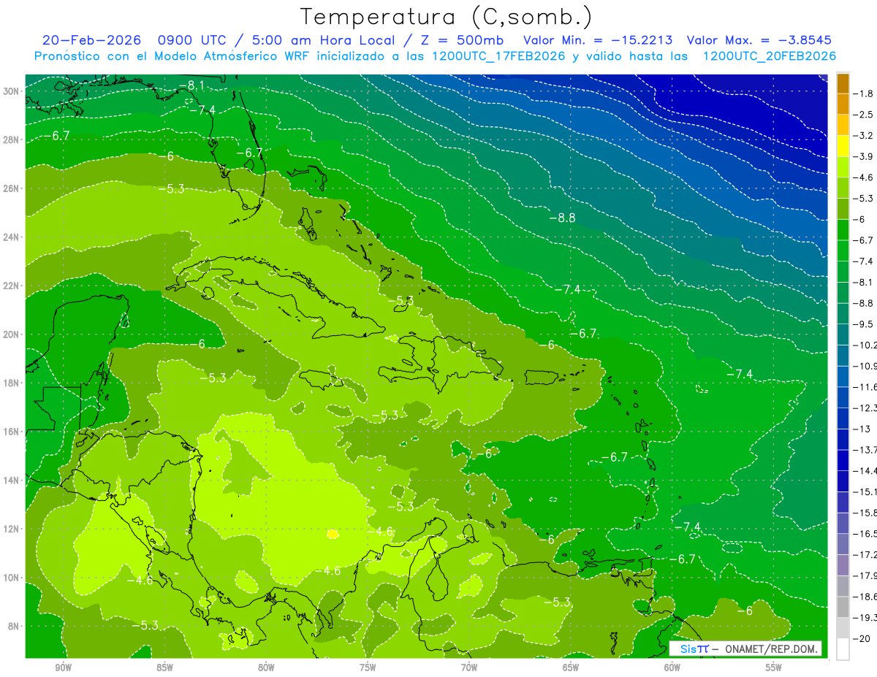The width and height of the screenshot is (877, 677).
Task: Click the "26N" latitude axis label
Action: pos(11,188)
